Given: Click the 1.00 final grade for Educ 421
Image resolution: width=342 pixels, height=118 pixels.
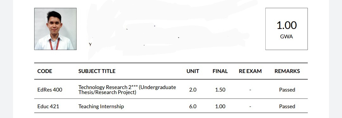Looking at the screenshot, I should (x=220, y=106).
